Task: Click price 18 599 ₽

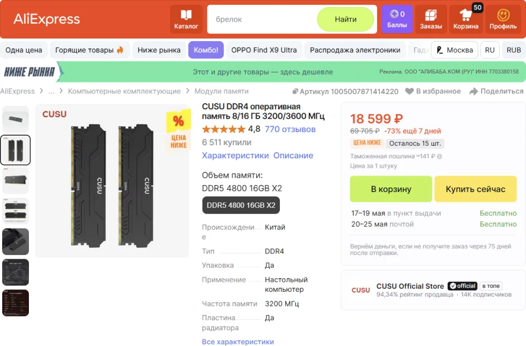Action: tap(377, 119)
